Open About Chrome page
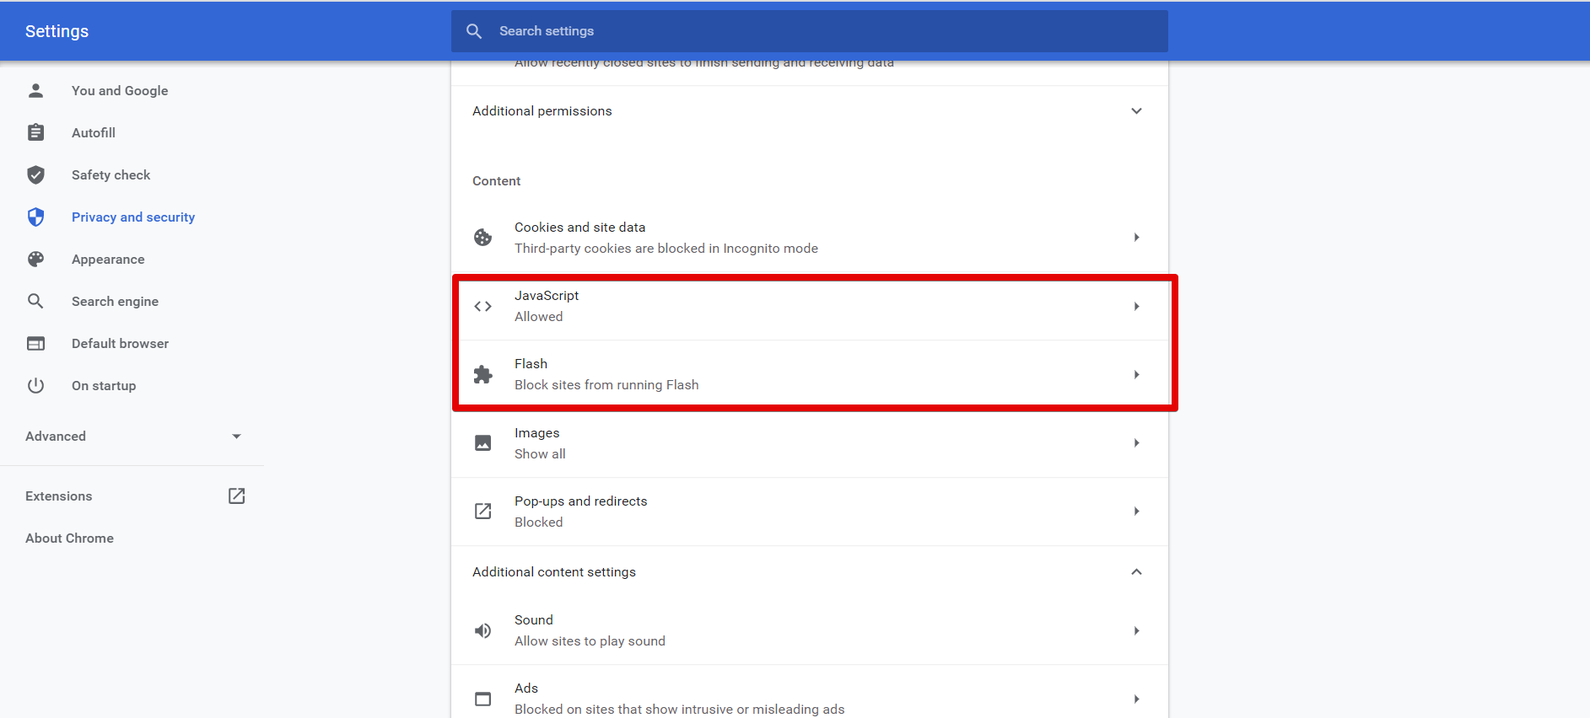The height and width of the screenshot is (718, 1590). click(69, 538)
